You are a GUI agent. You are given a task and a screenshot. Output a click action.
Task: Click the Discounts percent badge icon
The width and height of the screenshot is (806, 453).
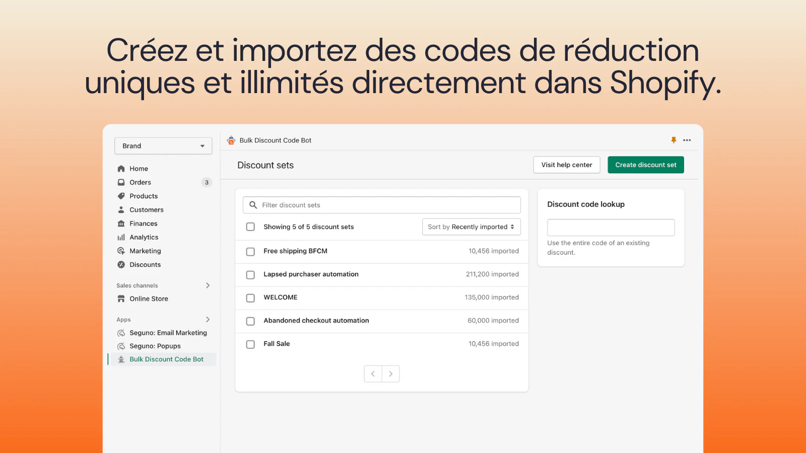[121, 264]
